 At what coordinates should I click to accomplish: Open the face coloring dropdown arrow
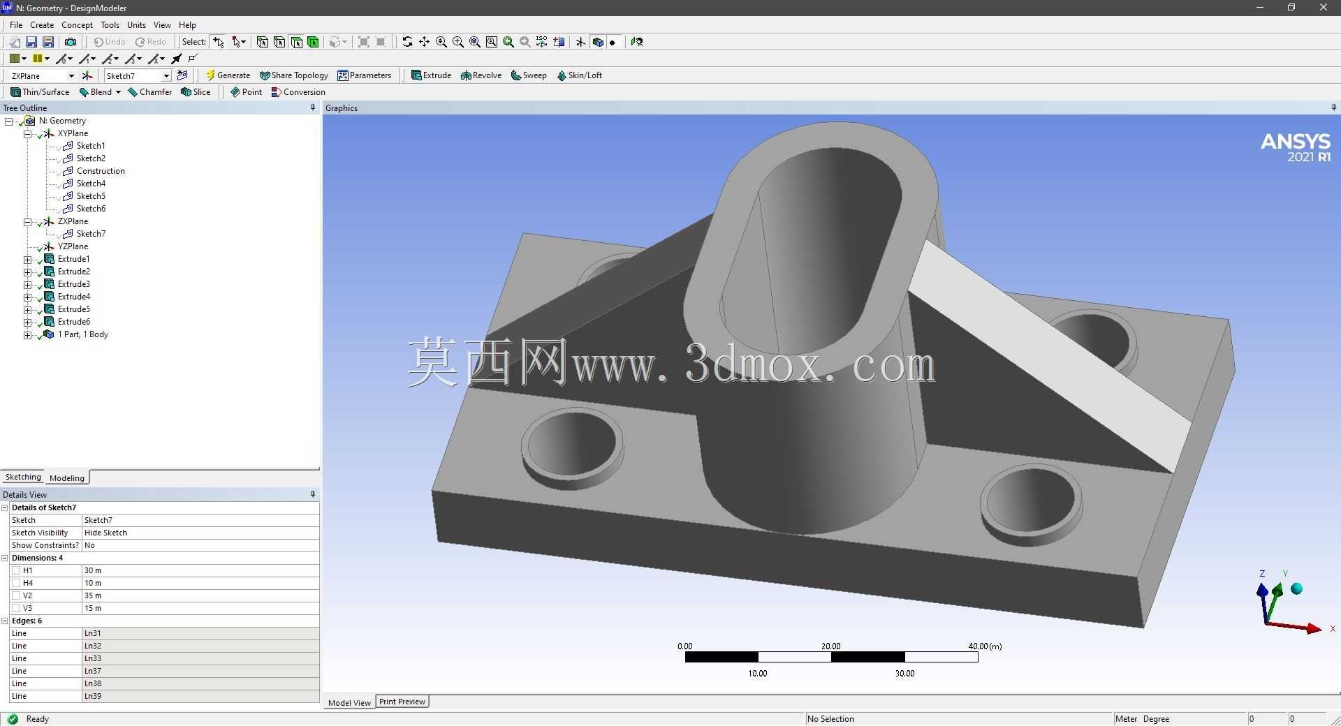(x=24, y=59)
